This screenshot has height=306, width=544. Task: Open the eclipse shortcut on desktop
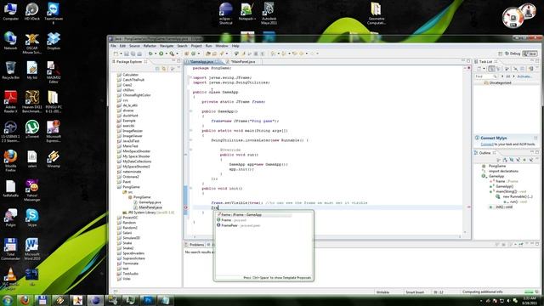click(225, 14)
